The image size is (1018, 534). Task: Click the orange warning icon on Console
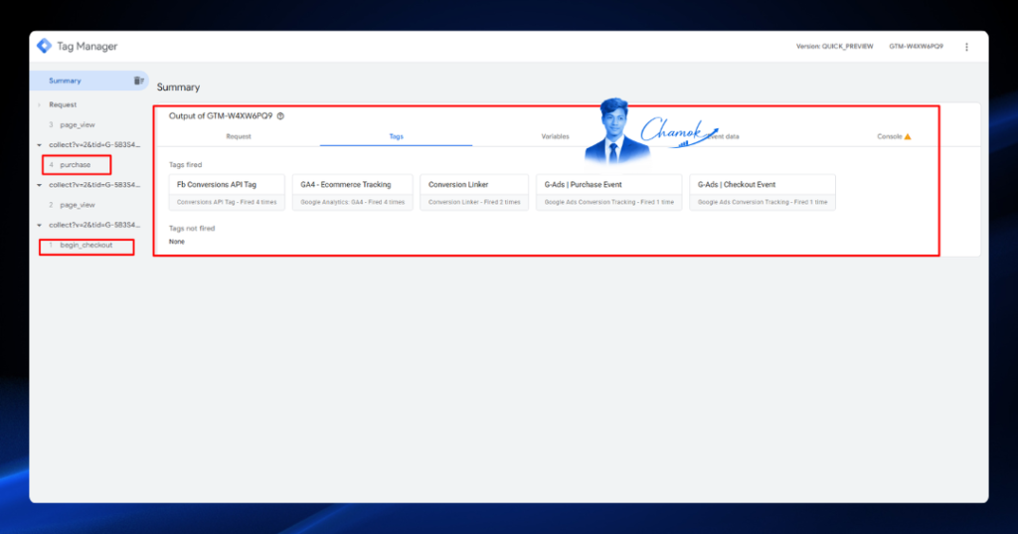[908, 136]
